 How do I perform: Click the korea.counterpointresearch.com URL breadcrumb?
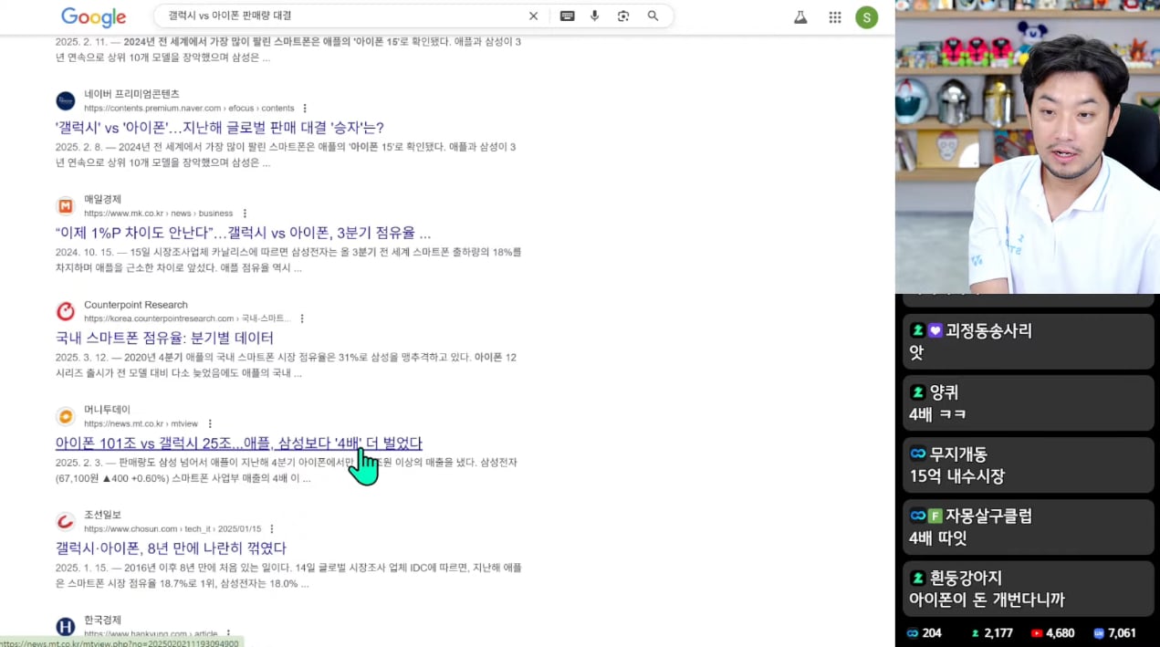(x=187, y=318)
